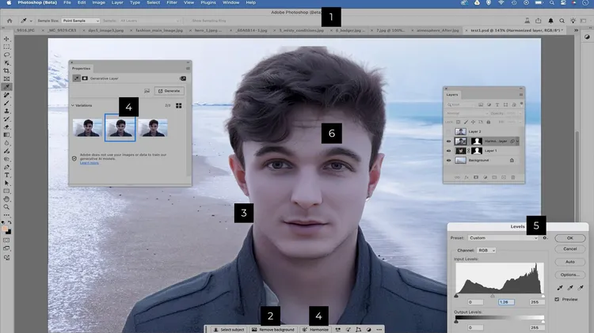Viewport: 594px width, 333px height.
Task: Click the contextual taskbar more options dots
Action: point(379,330)
